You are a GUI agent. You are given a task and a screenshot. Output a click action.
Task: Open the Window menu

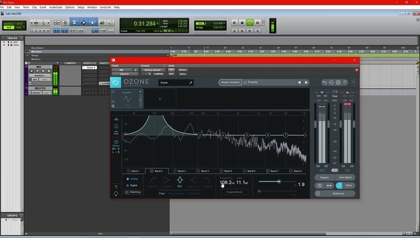click(92, 7)
